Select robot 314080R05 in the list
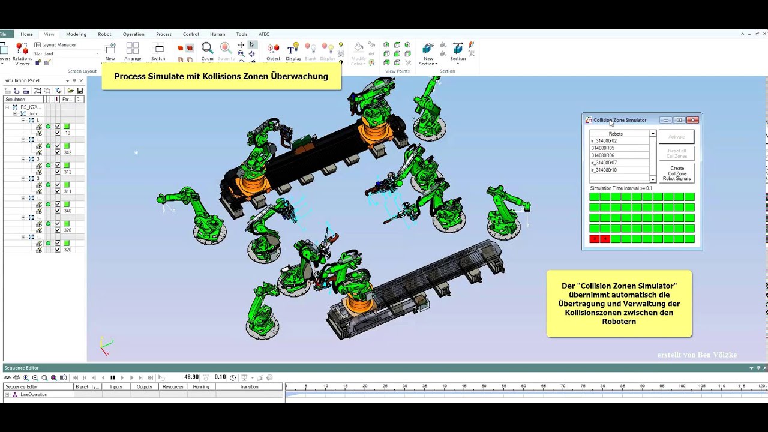768x432 pixels. [x=619, y=148]
